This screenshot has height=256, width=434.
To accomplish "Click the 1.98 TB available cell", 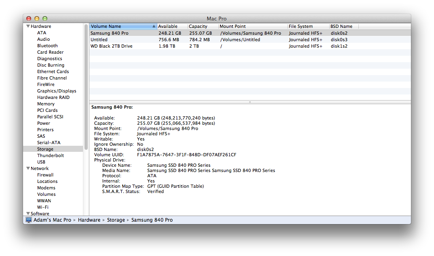I will pyautogui.click(x=167, y=46).
